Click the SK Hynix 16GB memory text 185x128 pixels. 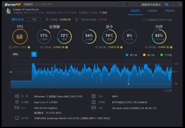(x=134, y=108)
